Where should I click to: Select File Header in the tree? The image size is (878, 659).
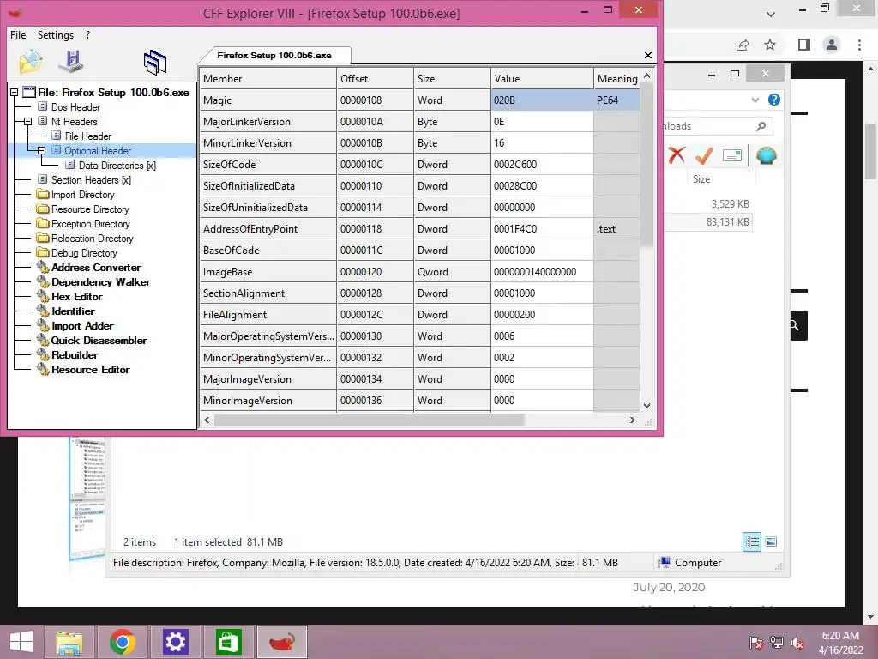88,136
